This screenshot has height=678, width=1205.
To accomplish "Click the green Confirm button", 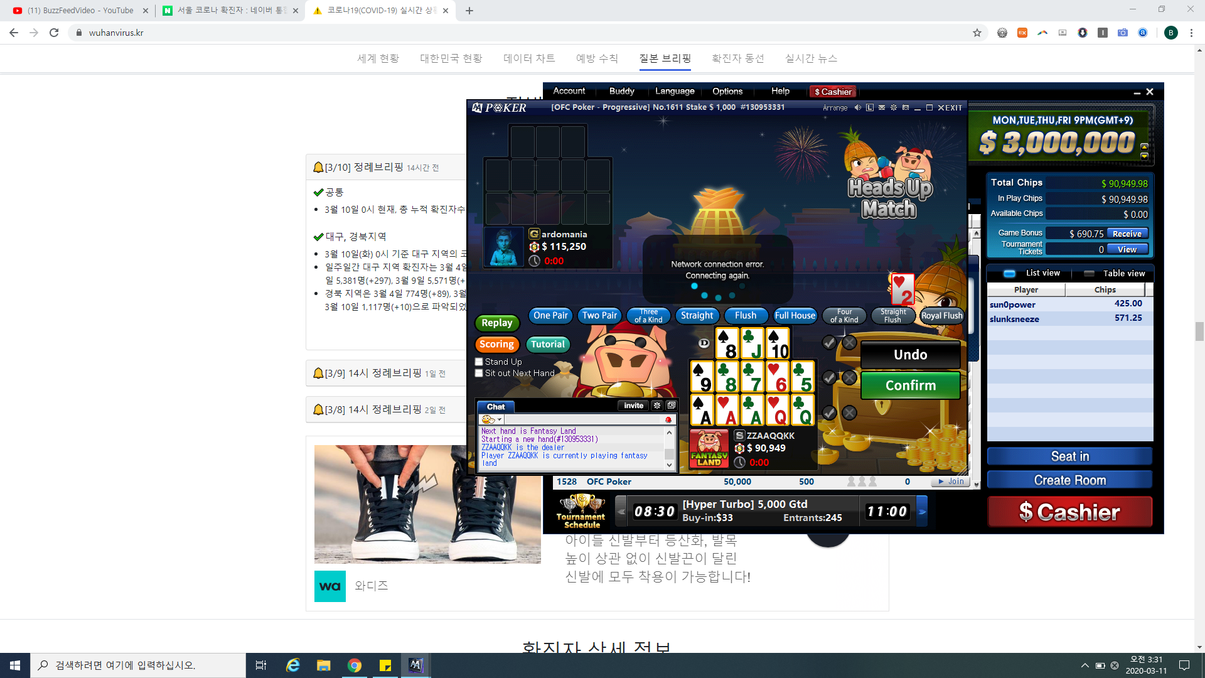I will click(x=910, y=385).
